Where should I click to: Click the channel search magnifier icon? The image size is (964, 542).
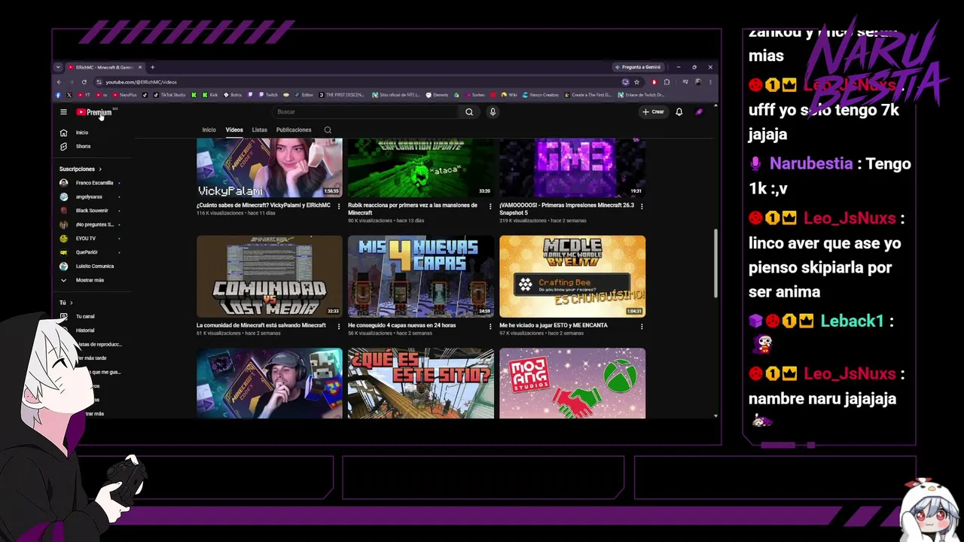(328, 130)
